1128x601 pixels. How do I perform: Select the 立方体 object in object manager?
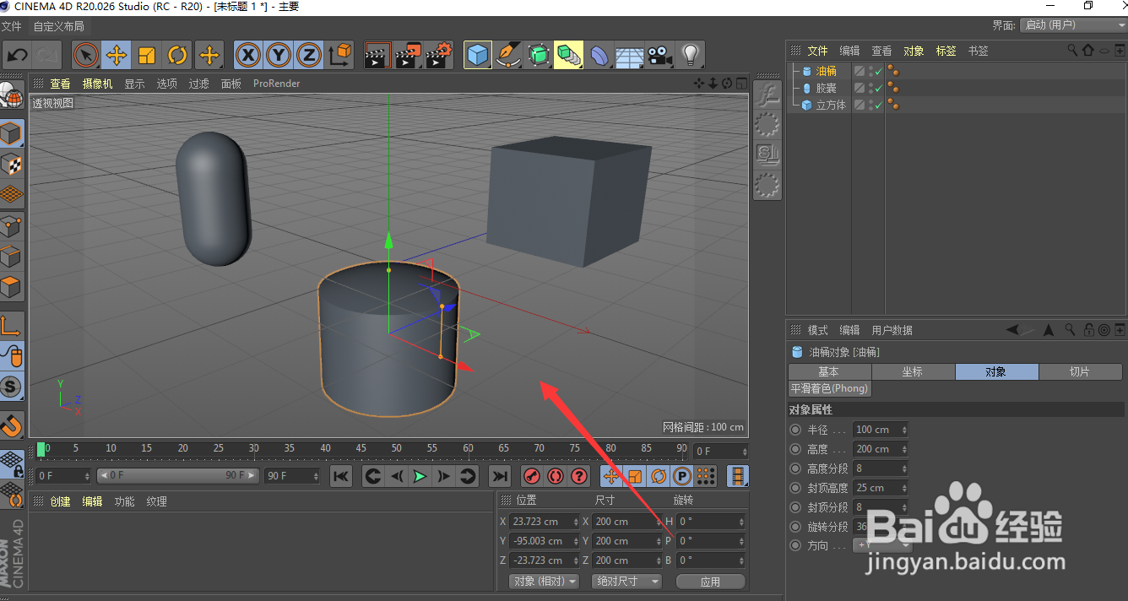pos(831,105)
